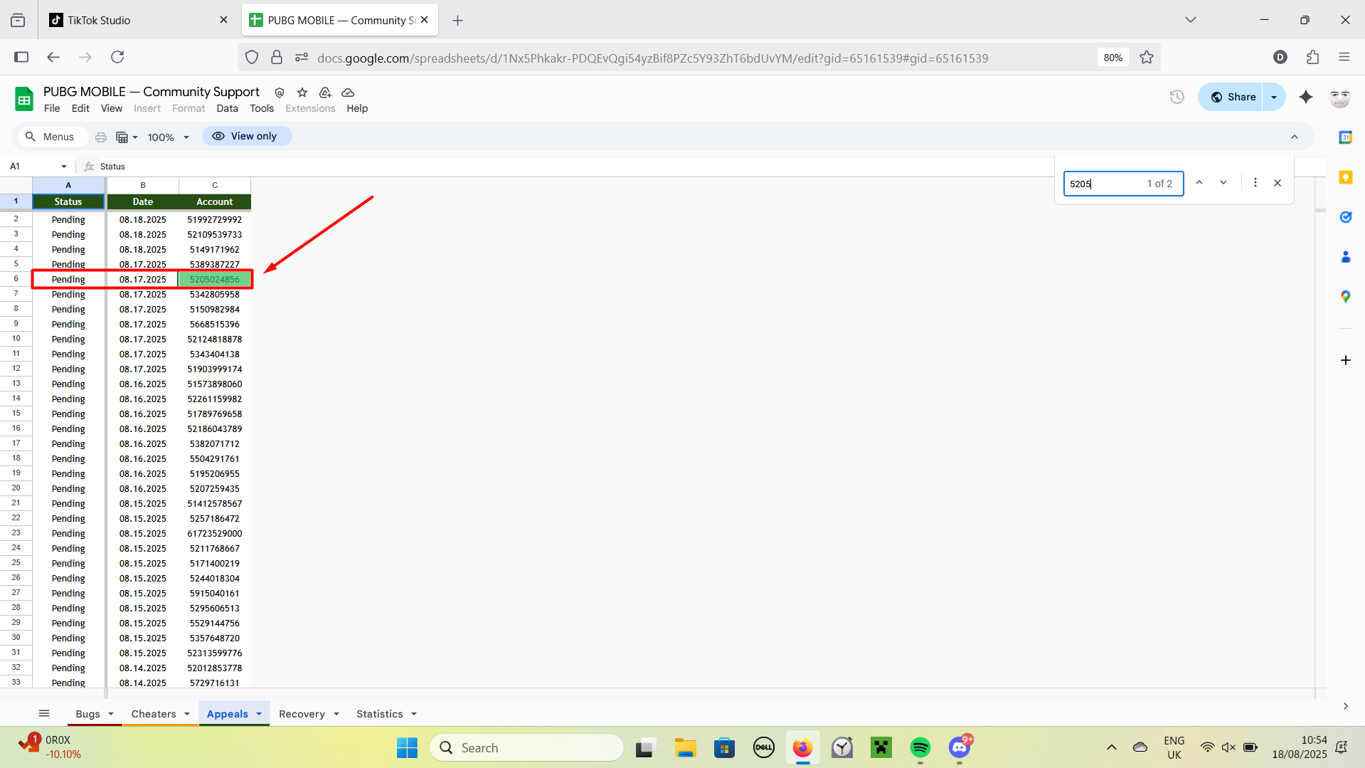List all browser tabs dropdown
Viewport: 1365px width, 768px height.
click(1191, 20)
